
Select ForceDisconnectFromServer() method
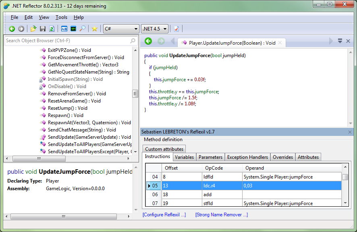[x=86, y=57]
